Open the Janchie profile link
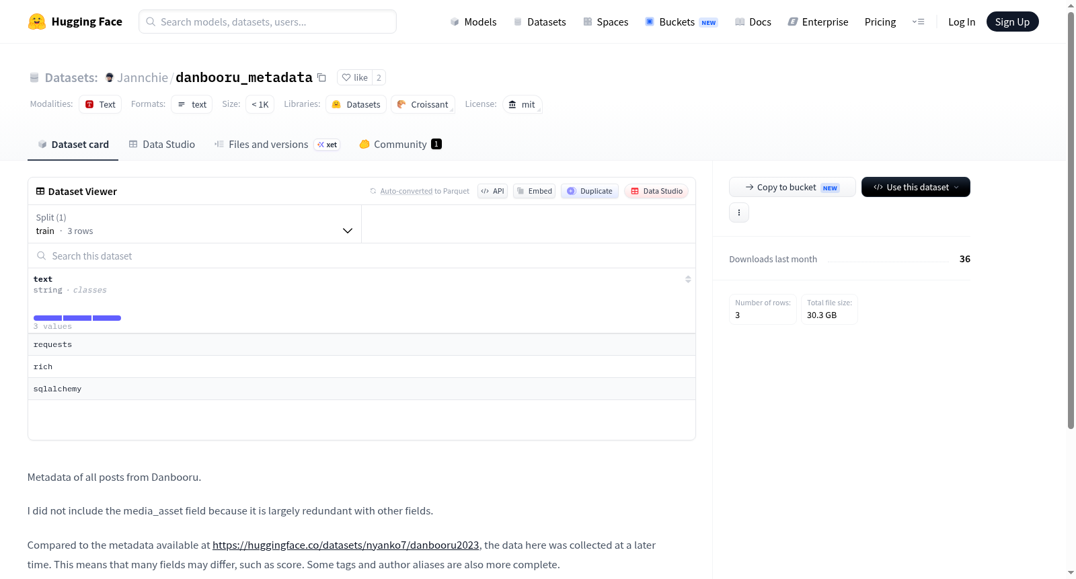This screenshot has height=579, width=1076. [x=143, y=77]
